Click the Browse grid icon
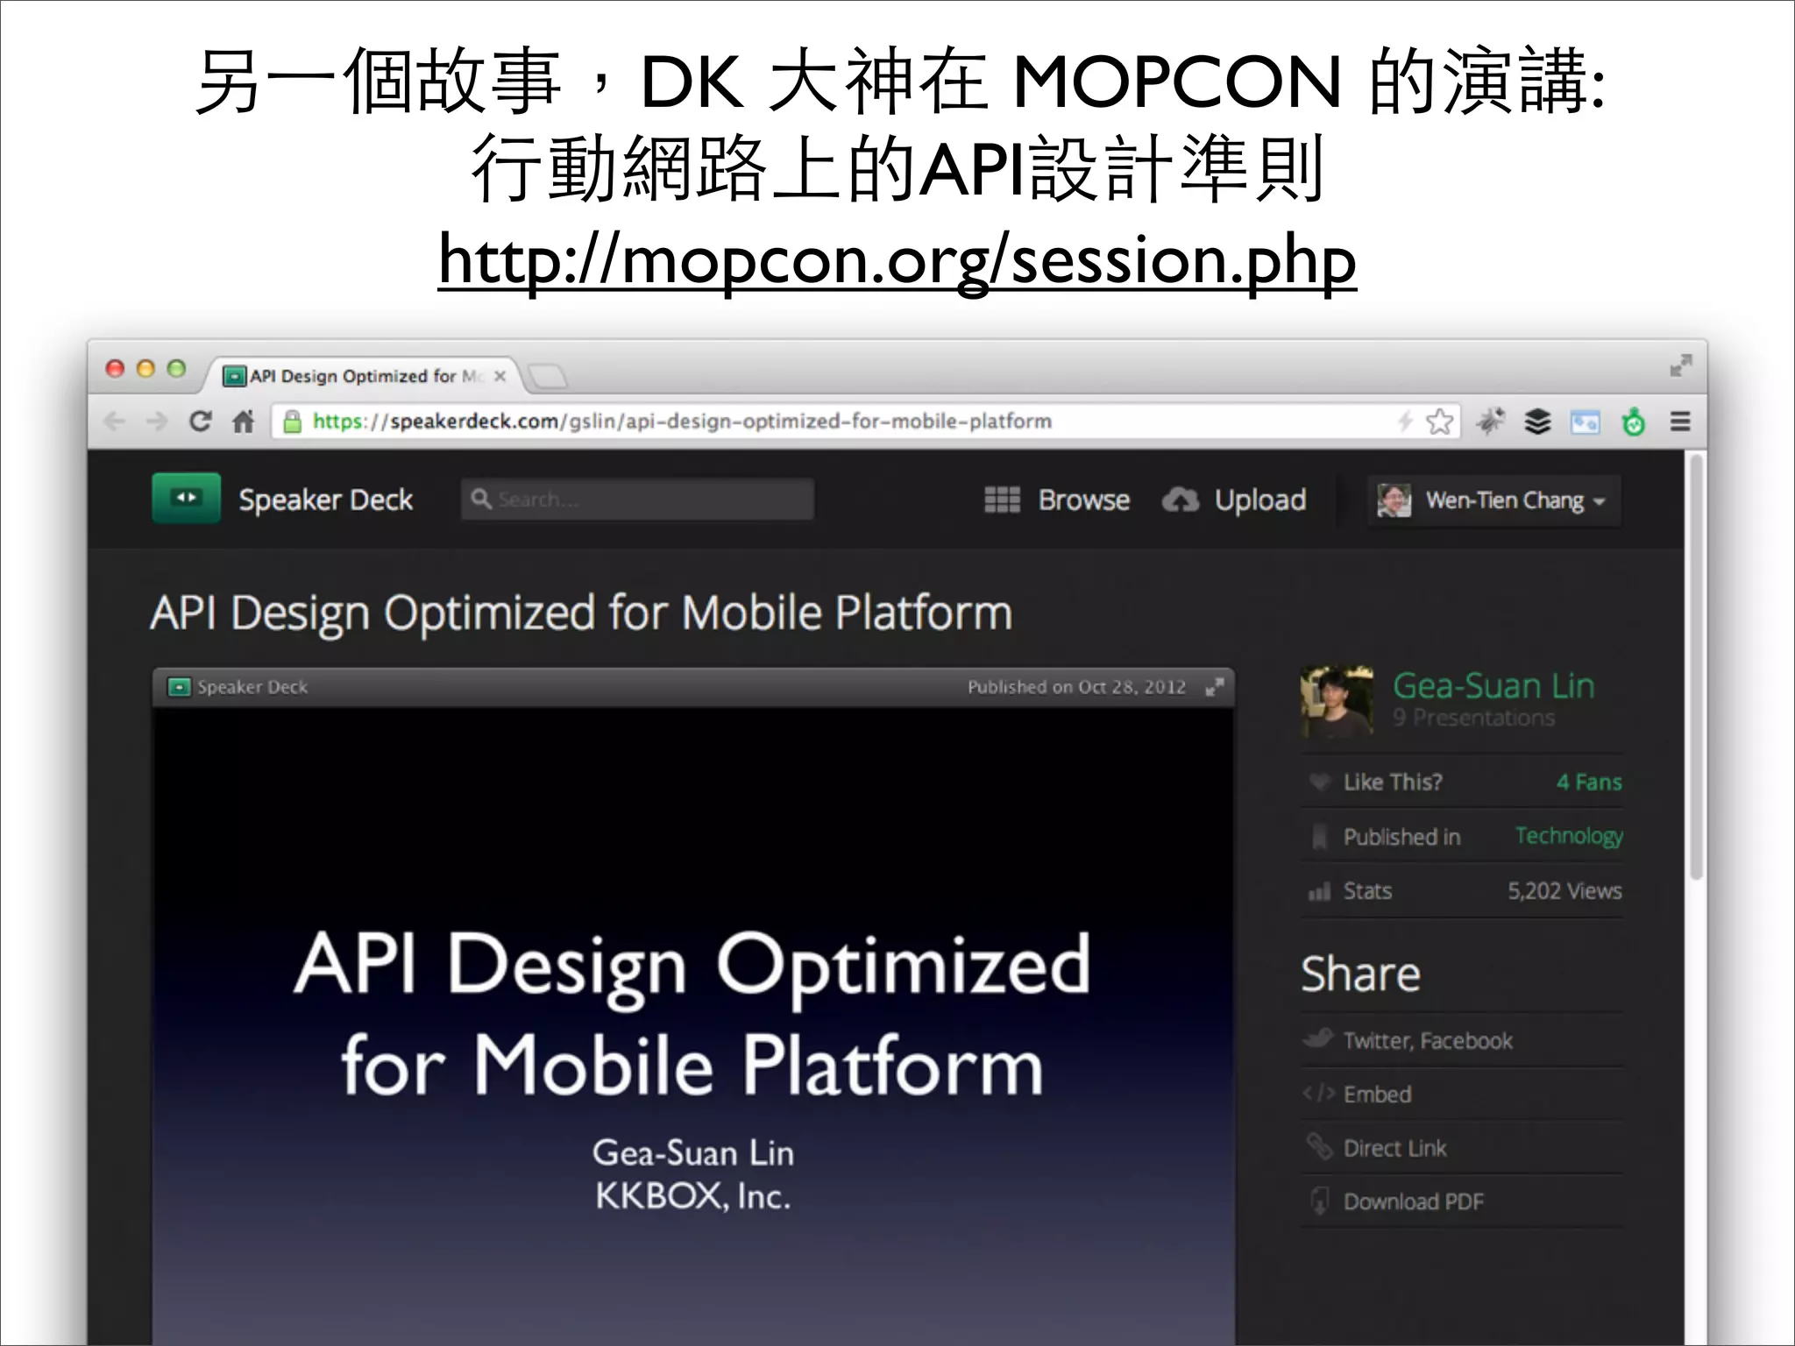Image resolution: width=1795 pixels, height=1346 pixels. point(1002,499)
